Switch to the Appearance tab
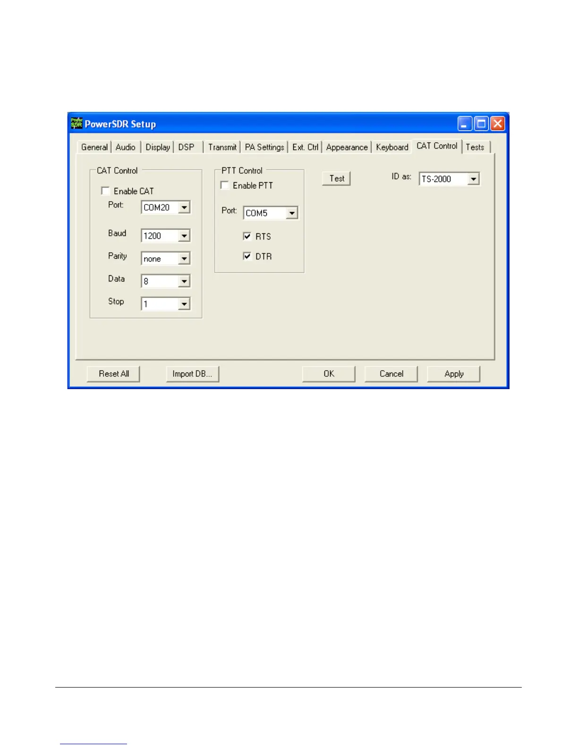The image size is (578, 748). tap(347, 147)
